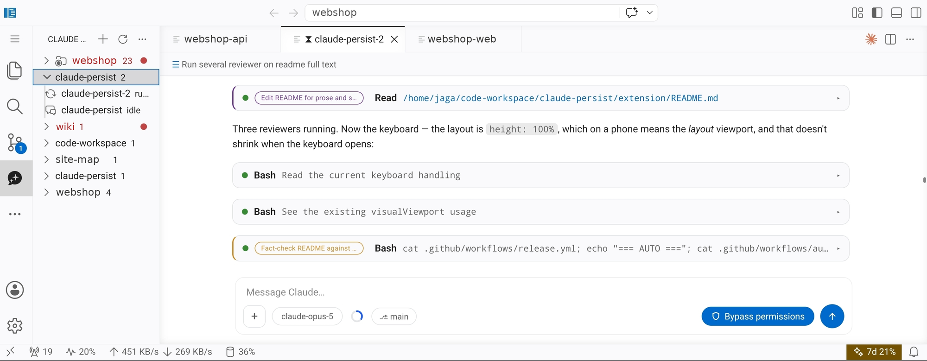Click the context usage progress ring
The image size is (927, 361).
357,317
